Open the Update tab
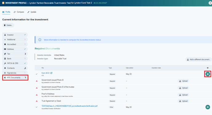The width and height of the screenshot is (212, 115). (32, 12)
